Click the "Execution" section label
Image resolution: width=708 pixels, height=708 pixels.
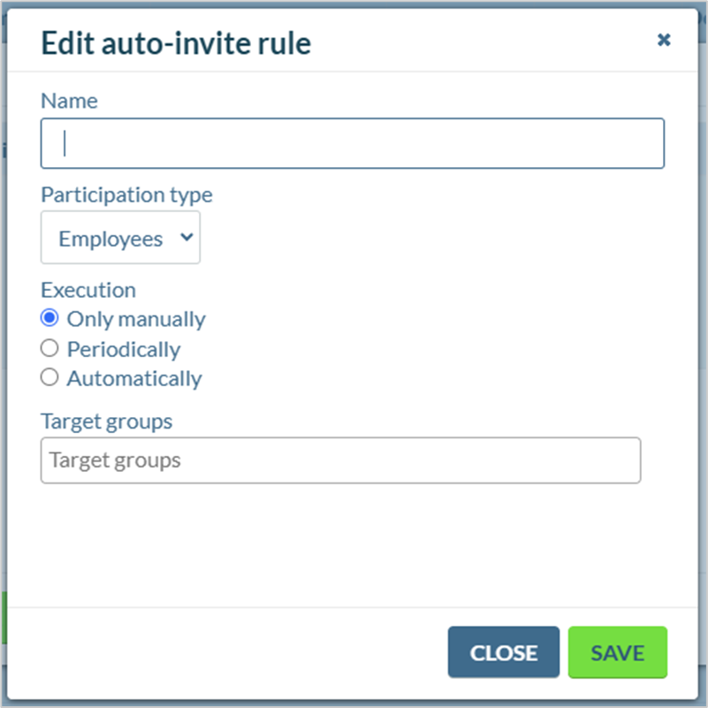(x=88, y=290)
